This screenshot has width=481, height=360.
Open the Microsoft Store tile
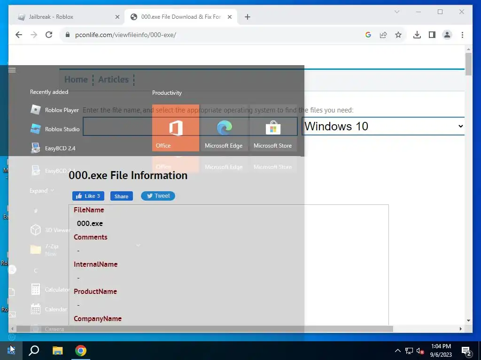pyautogui.click(x=273, y=128)
